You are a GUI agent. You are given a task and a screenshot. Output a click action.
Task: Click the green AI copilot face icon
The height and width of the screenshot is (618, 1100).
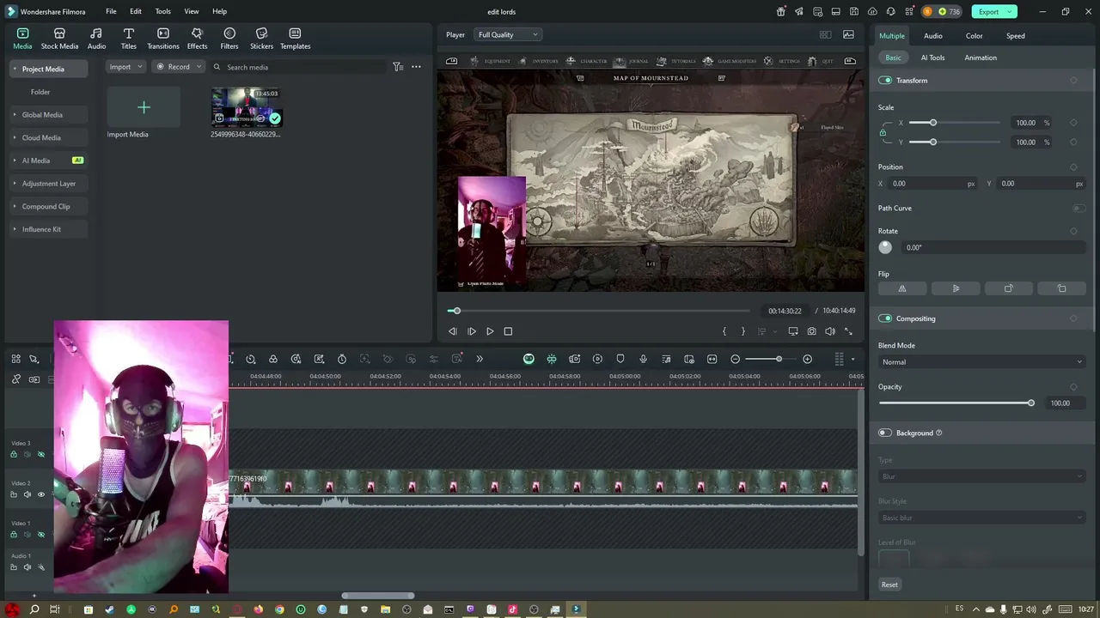click(x=529, y=359)
